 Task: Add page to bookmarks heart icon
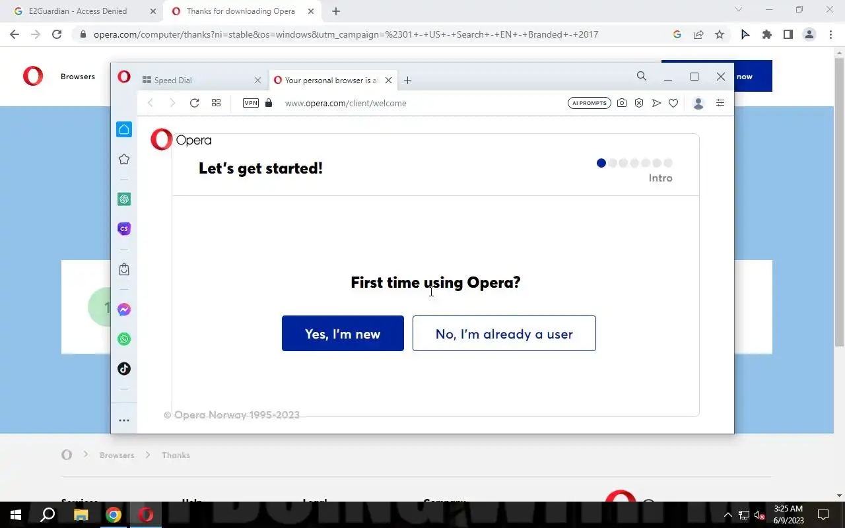673,103
